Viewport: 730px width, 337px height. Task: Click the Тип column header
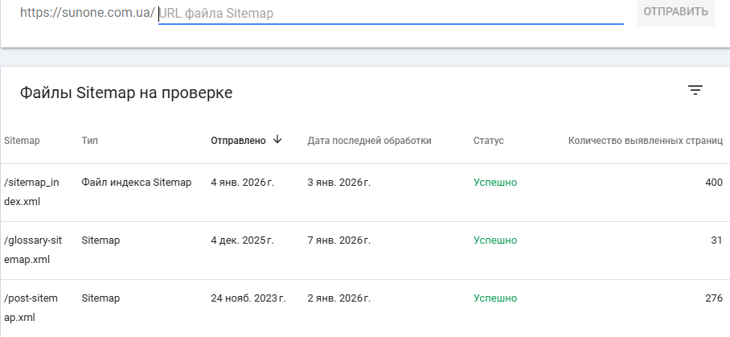click(x=90, y=141)
